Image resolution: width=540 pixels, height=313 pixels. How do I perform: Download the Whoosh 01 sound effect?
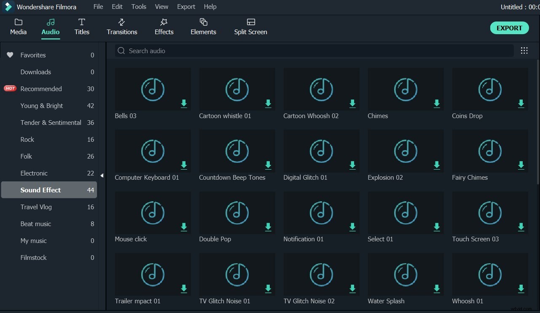click(521, 289)
